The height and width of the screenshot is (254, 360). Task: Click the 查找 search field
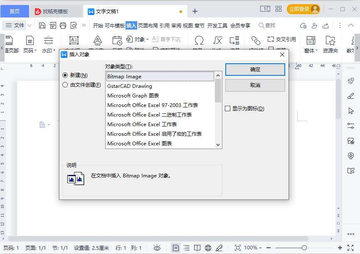[x=267, y=25]
